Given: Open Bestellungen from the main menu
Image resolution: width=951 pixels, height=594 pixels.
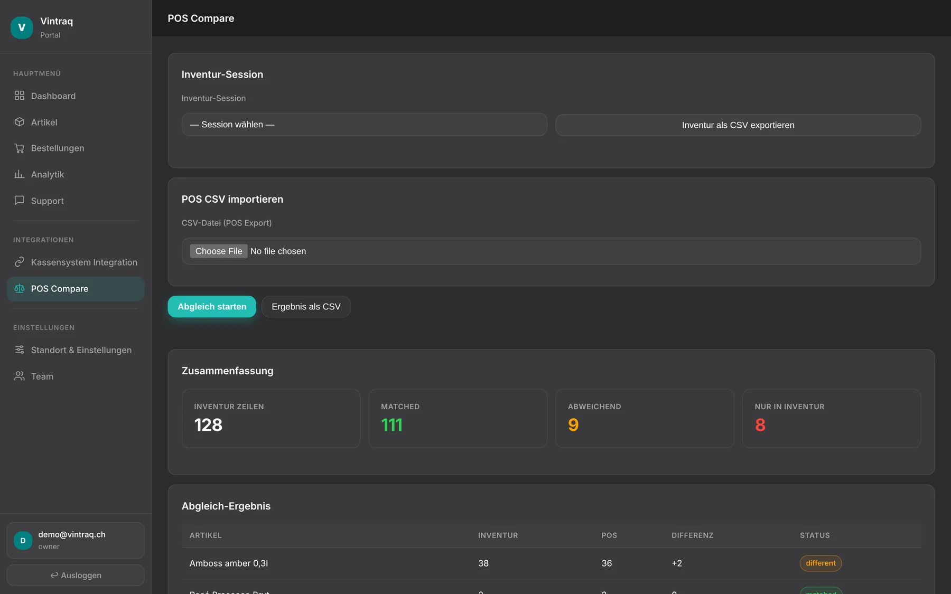Looking at the screenshot, I should 76,148.
